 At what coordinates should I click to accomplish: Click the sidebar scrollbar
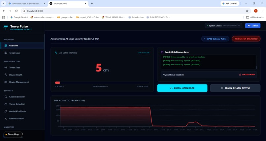[x=44, y=72]
